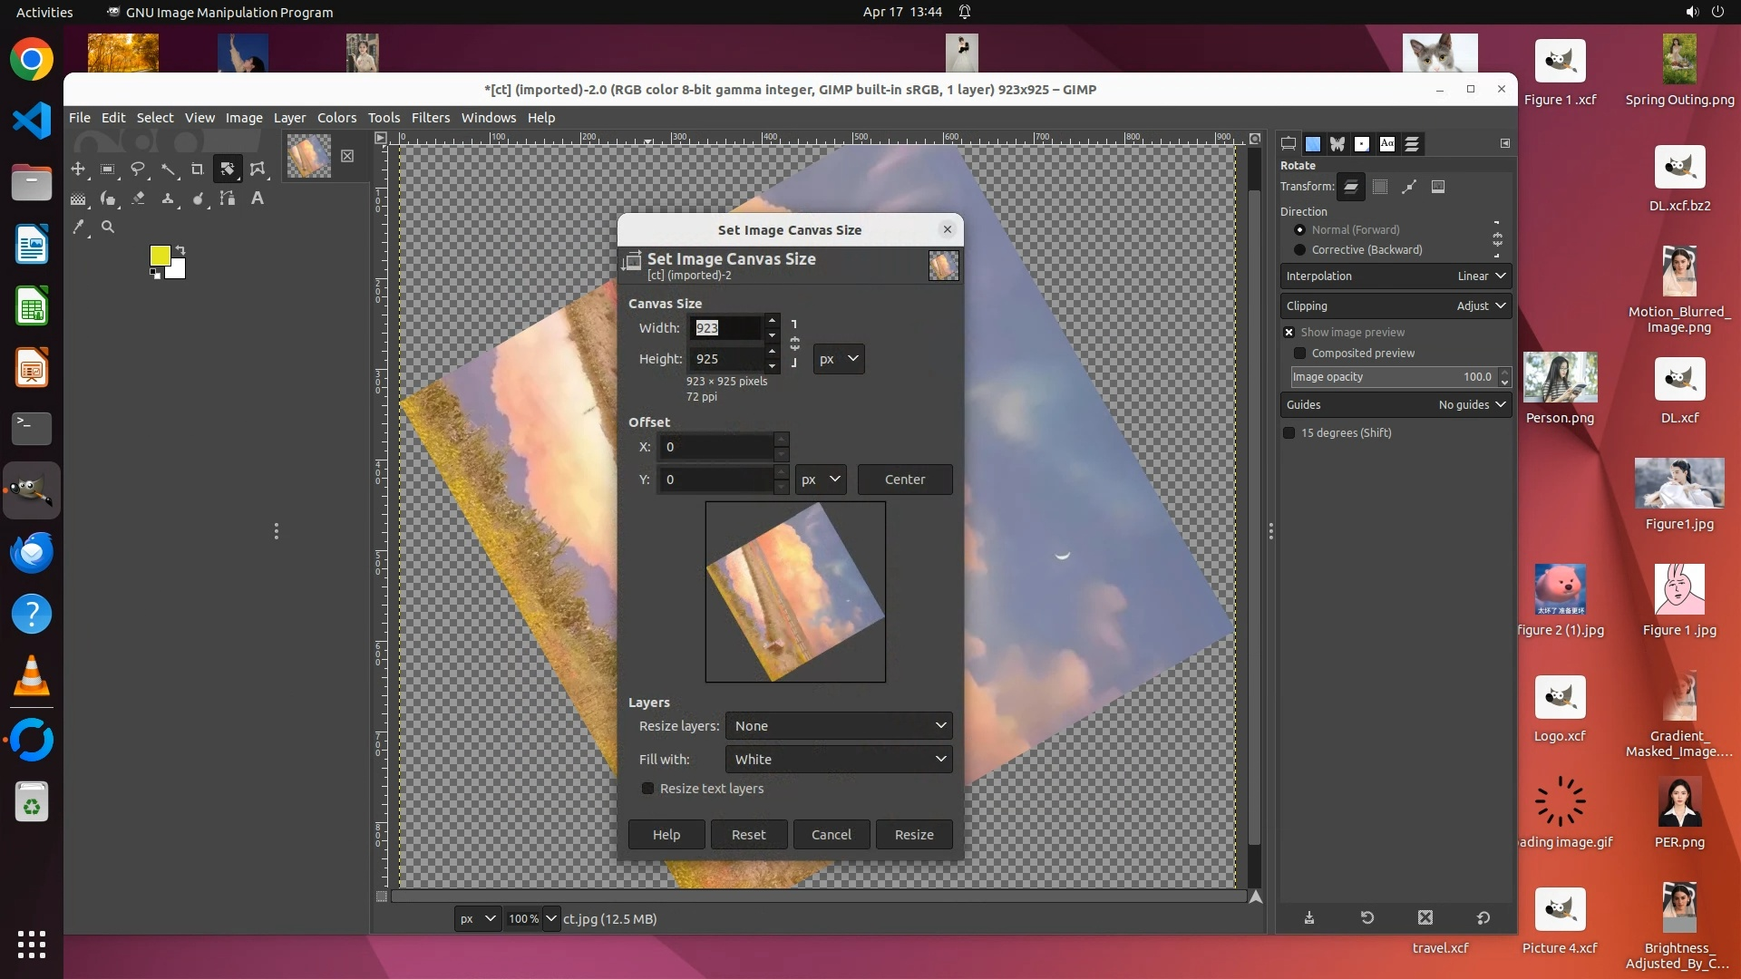This screenshot has height=979, width=1741.
Task: Set transform target to selection icon
Action: tap(1380, 187)
